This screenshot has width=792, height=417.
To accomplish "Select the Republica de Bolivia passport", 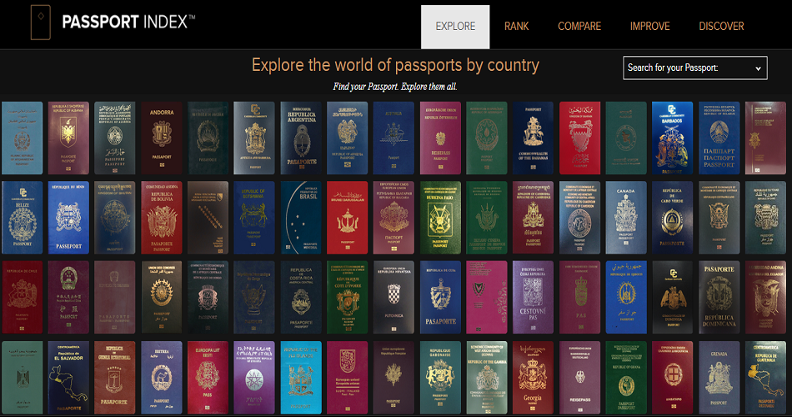I will coord(162,218).
